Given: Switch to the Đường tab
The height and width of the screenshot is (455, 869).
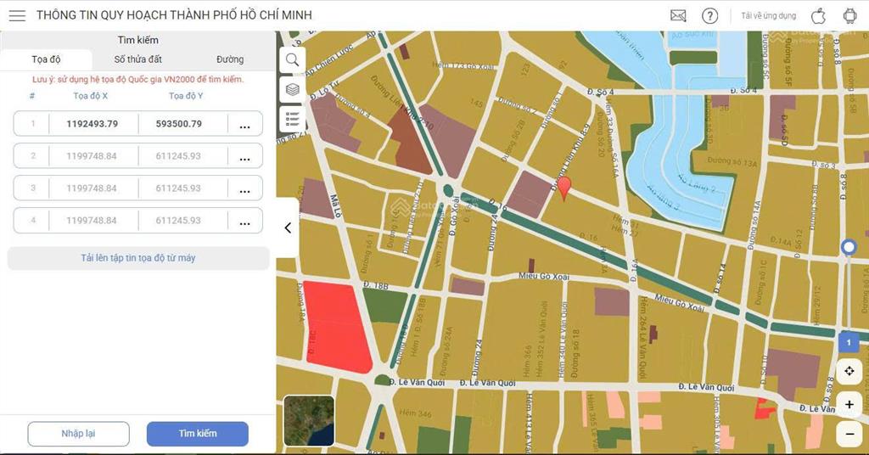Looking at the screenshot, I should click(230, 59).
